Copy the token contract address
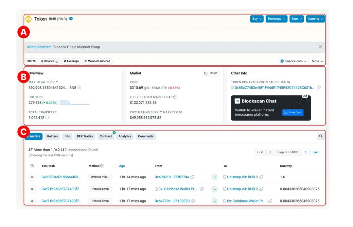 tap(319, 88)
